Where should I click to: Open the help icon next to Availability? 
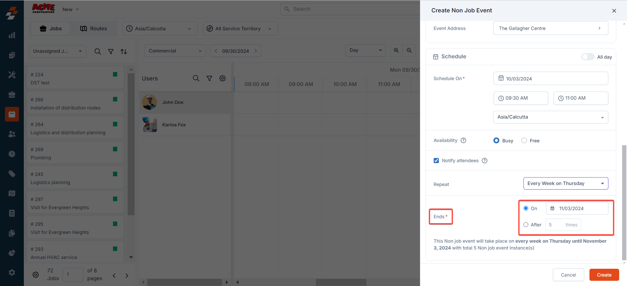pyautogui.click(x=463, y=140)
